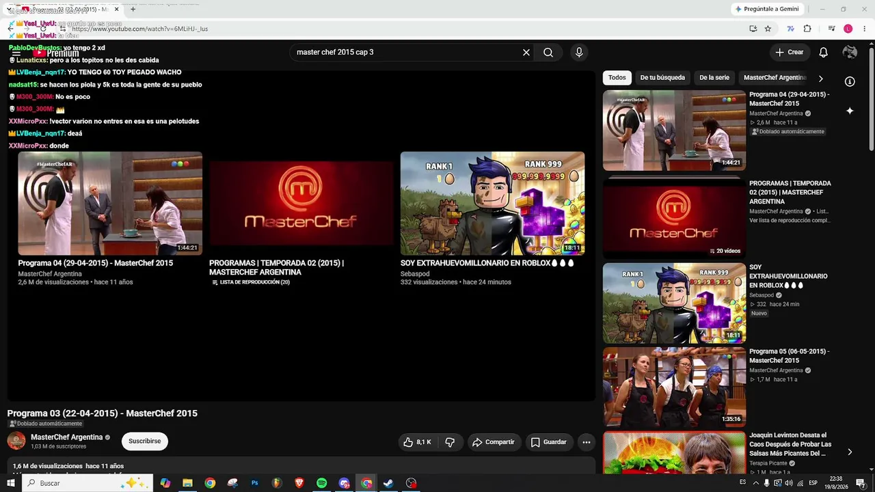Open a new browser tab
The width and height of the screenshot is (875, 492).
pos(133,9)
